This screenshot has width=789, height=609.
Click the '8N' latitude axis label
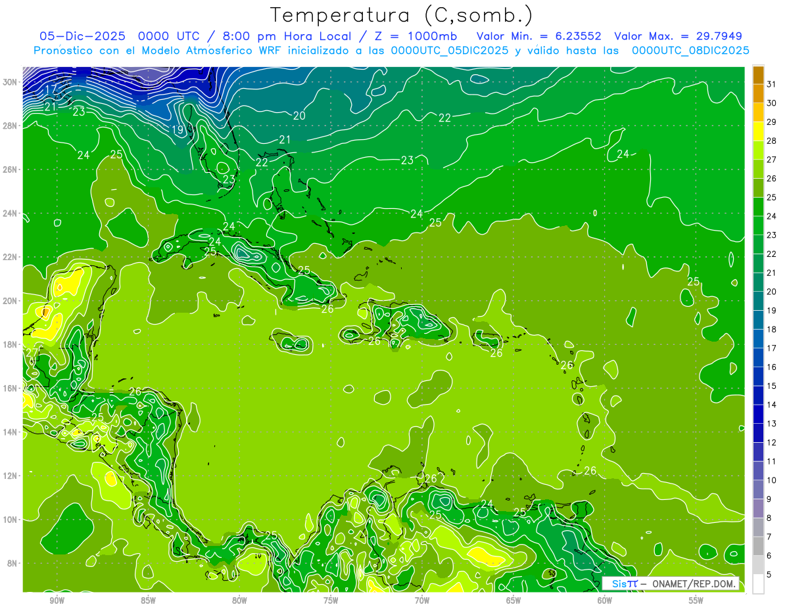(x=13, y=563)
